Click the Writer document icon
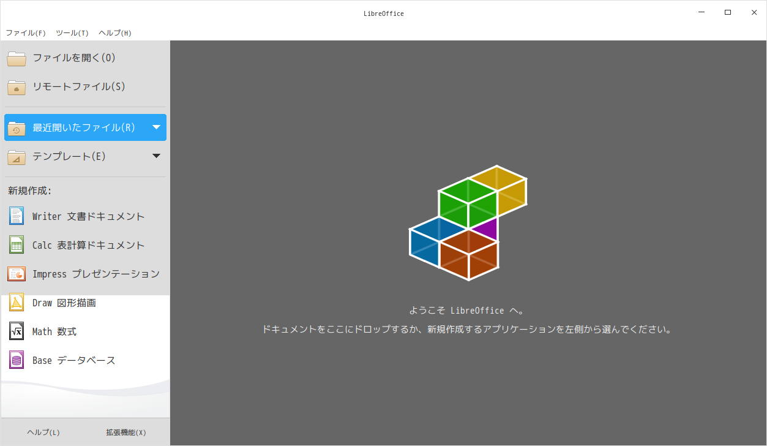The image size is (767, 446). tap(17, 216)
